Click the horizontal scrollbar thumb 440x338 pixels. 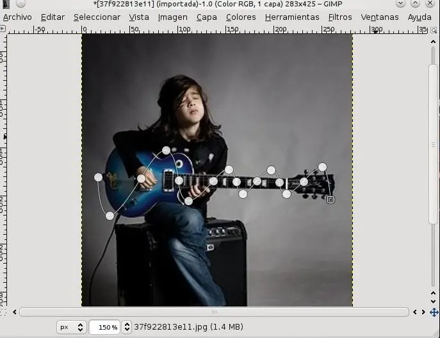click(214, 312)
